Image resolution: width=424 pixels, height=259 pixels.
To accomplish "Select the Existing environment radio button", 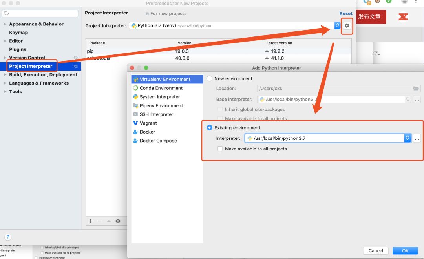I will (210, 128).
